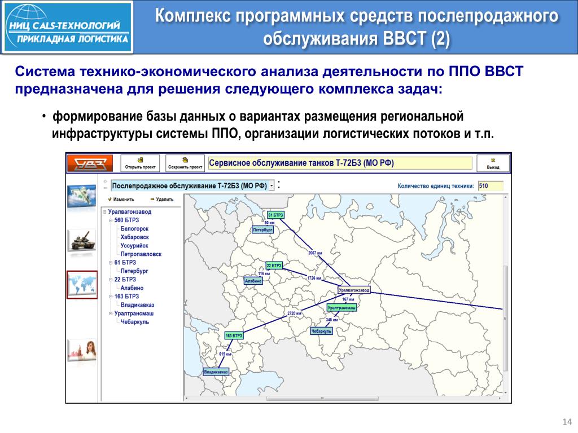This screenshot has height=433, width=578.
Task: Click the 615 км distance label
Action: click(225, 354)
